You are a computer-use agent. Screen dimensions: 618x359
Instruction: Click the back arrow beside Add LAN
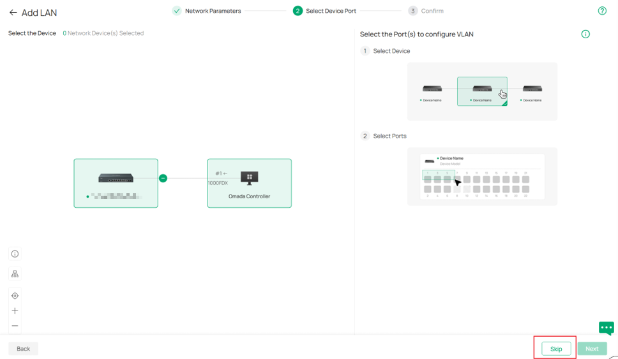pos(13,13)
